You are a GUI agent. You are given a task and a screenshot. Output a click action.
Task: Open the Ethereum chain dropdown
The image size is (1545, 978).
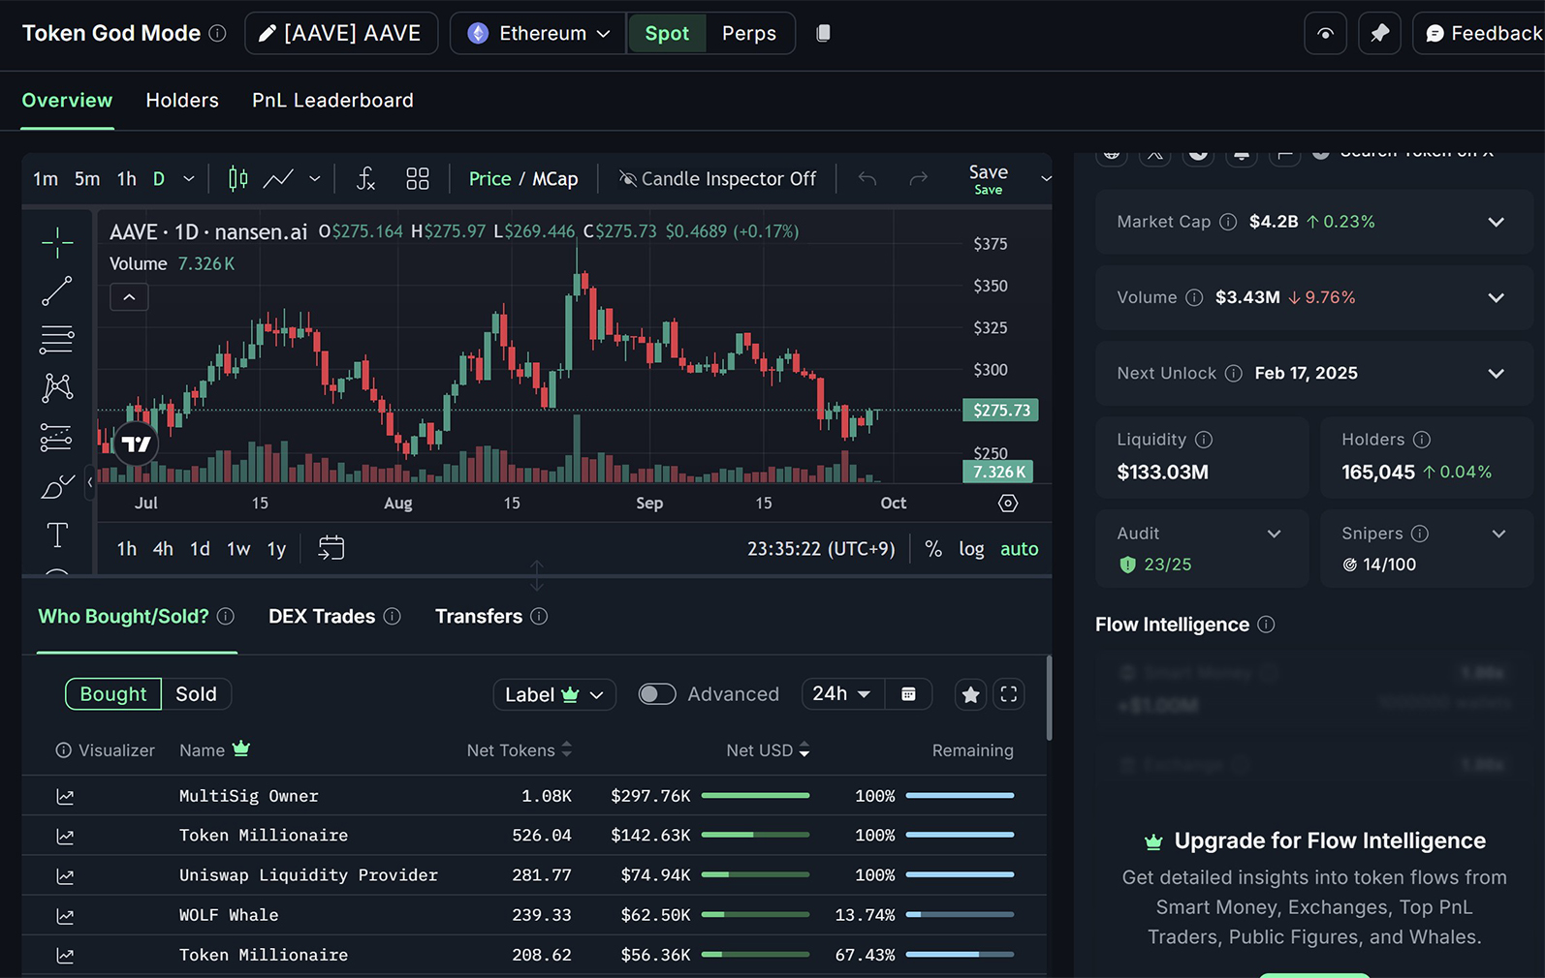pos(539,33)
